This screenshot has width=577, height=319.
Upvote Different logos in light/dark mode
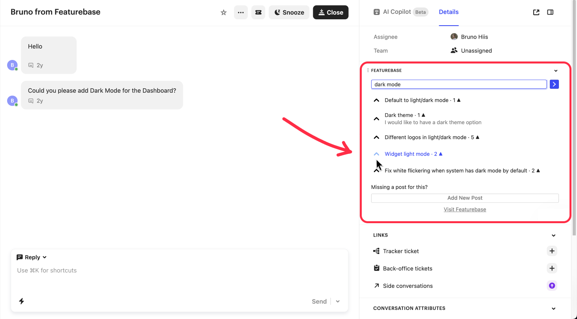coord(376,137)
